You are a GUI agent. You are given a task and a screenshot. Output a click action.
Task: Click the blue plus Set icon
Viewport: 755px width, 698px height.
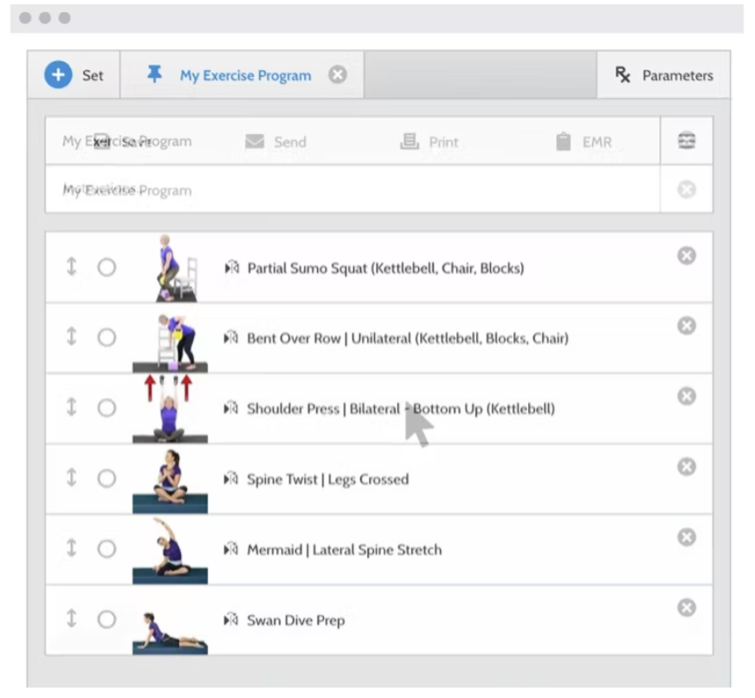58,74
